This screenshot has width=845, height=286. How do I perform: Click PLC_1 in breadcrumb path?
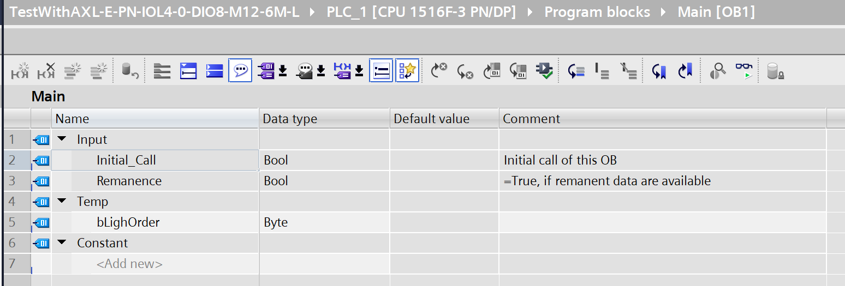click(421, 12)
